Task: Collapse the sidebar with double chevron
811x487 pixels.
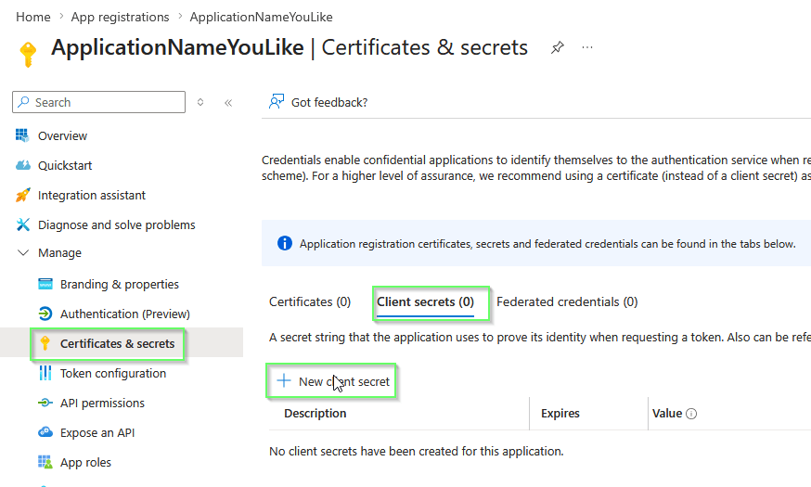Action: [x=228, y=102]
